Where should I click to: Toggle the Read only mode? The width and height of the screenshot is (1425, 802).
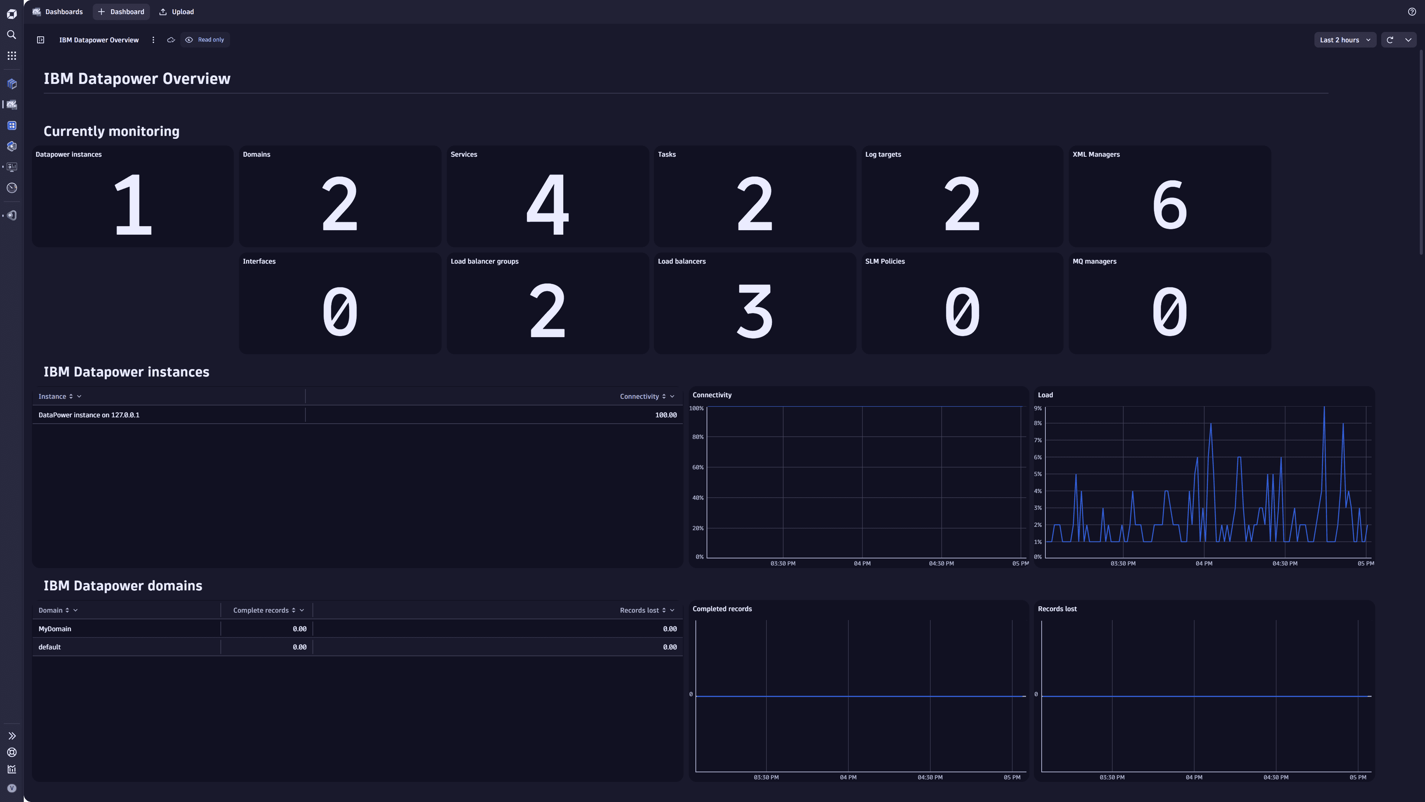tap(205, 40)
